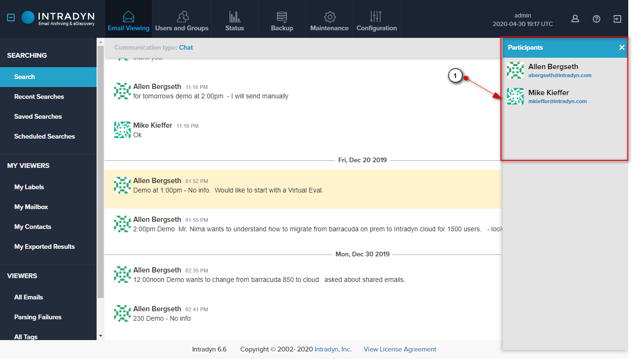Open the Maintenance gear section
Image resolution: width=633 pixels, height=359 pixels.
click(329, 19)
